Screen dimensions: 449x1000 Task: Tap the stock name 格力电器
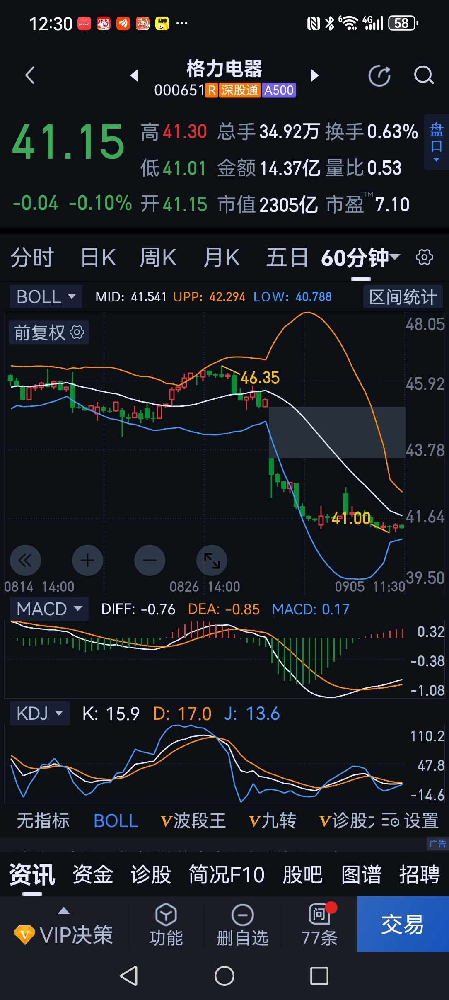click(x=224, y=68)
